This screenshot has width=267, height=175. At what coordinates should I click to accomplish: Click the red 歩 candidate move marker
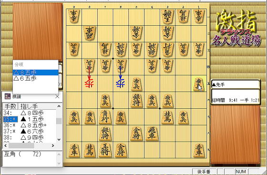tap(89, 83)
